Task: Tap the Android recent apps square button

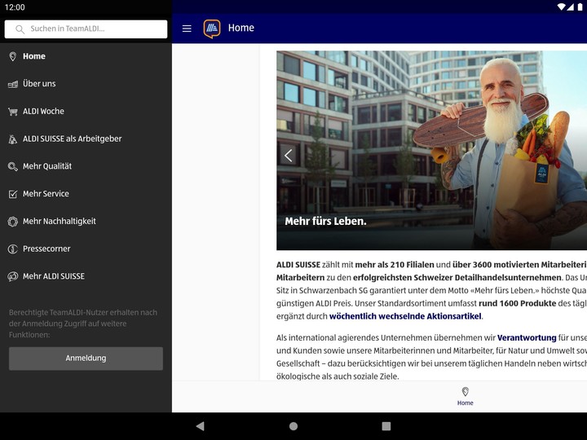Action: 386,426
